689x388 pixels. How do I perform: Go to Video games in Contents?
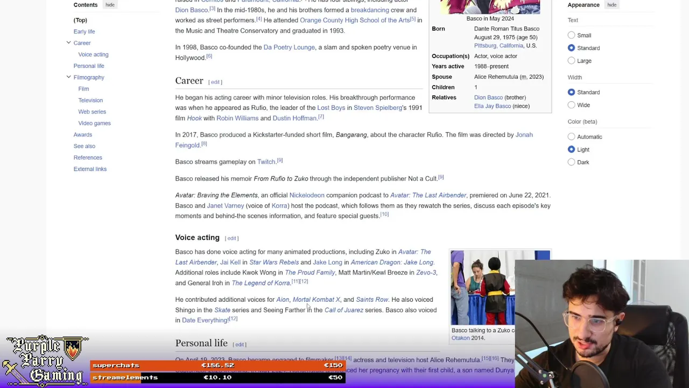click(94, 123)
